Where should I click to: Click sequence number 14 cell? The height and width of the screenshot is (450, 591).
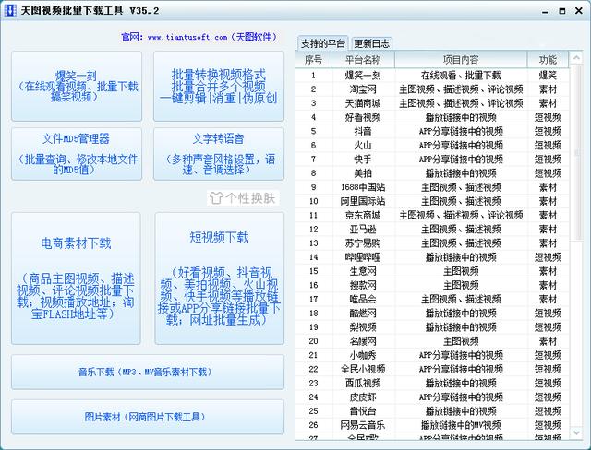(x=314, y=257)
